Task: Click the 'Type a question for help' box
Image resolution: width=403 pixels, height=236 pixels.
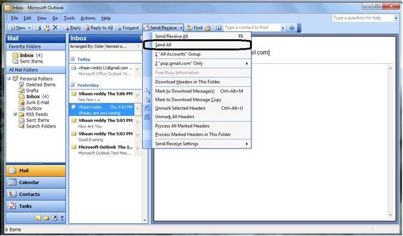Action: (363, 18)
